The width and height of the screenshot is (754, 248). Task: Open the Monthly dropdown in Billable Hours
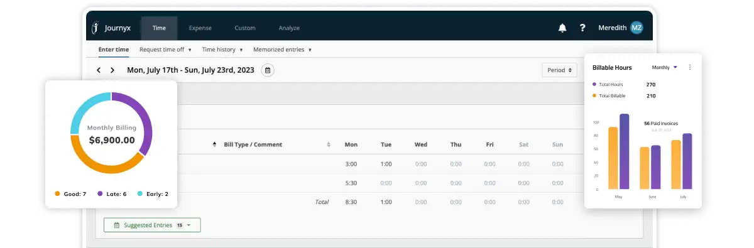pos(665,67)
